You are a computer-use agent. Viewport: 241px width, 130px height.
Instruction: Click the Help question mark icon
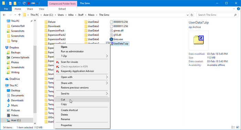click(238, 9)
